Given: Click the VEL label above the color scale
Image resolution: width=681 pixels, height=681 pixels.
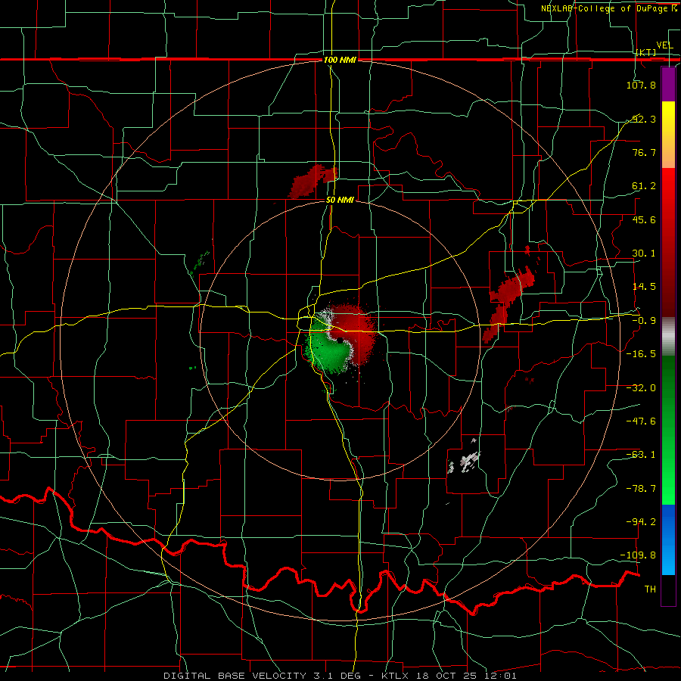Looking at the screenshot, I should [664, 45].
